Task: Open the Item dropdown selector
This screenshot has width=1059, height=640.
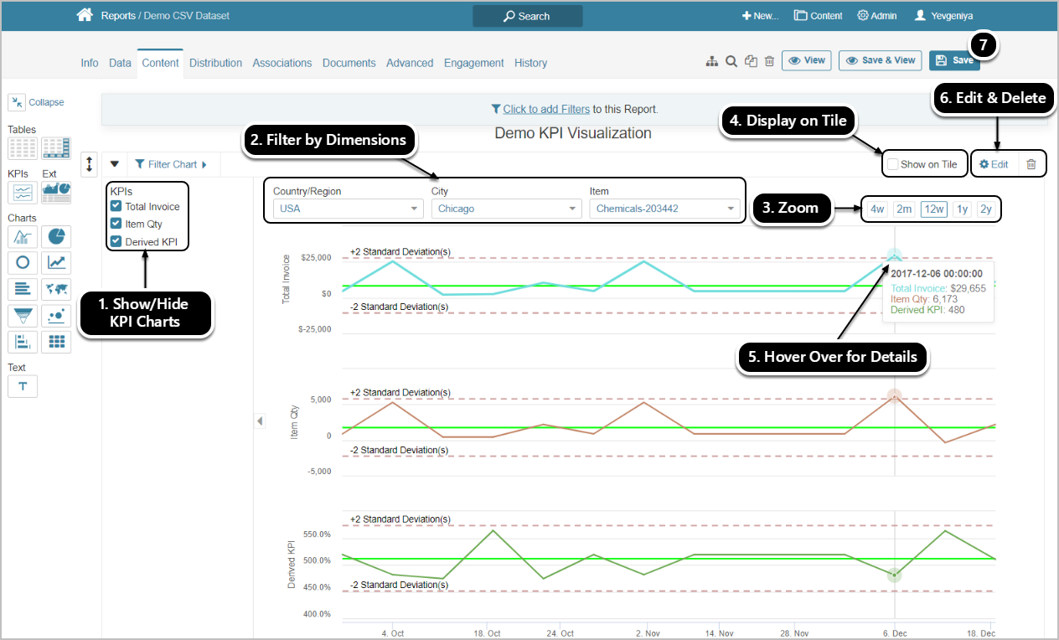Action: coord(664,209)
